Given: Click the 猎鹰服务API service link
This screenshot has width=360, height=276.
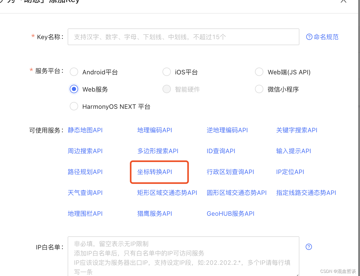Looking at the screenshot, I should [x=154, y=213].
